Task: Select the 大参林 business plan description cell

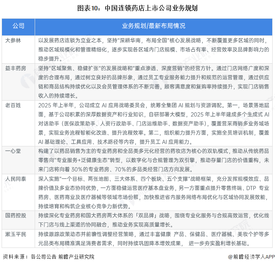Action: tap(153, 49)
